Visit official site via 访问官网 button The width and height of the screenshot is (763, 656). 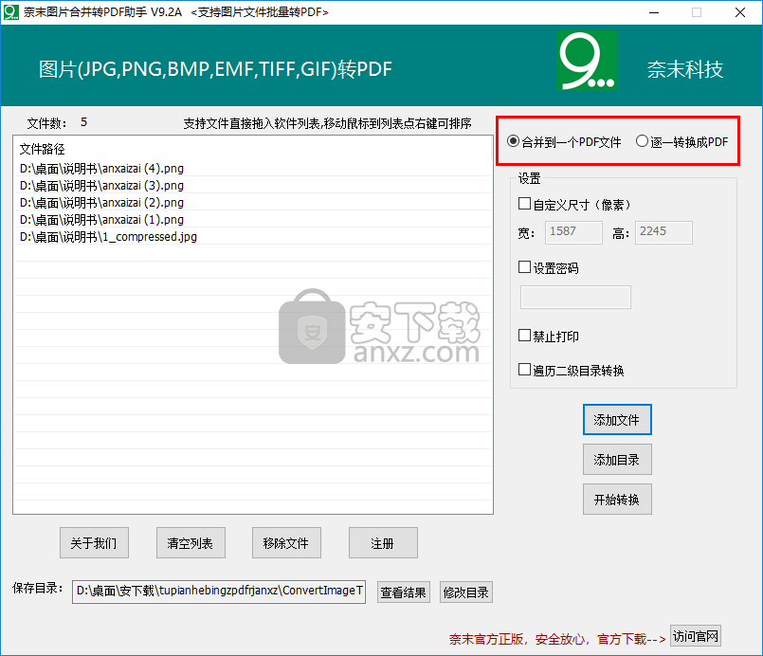click(x=696, y=636)
